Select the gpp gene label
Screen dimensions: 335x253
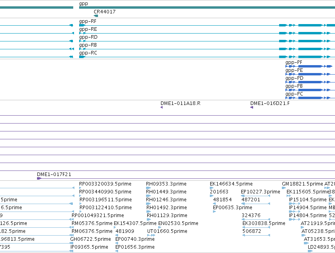pyautogui.click(x=83, y=4)
